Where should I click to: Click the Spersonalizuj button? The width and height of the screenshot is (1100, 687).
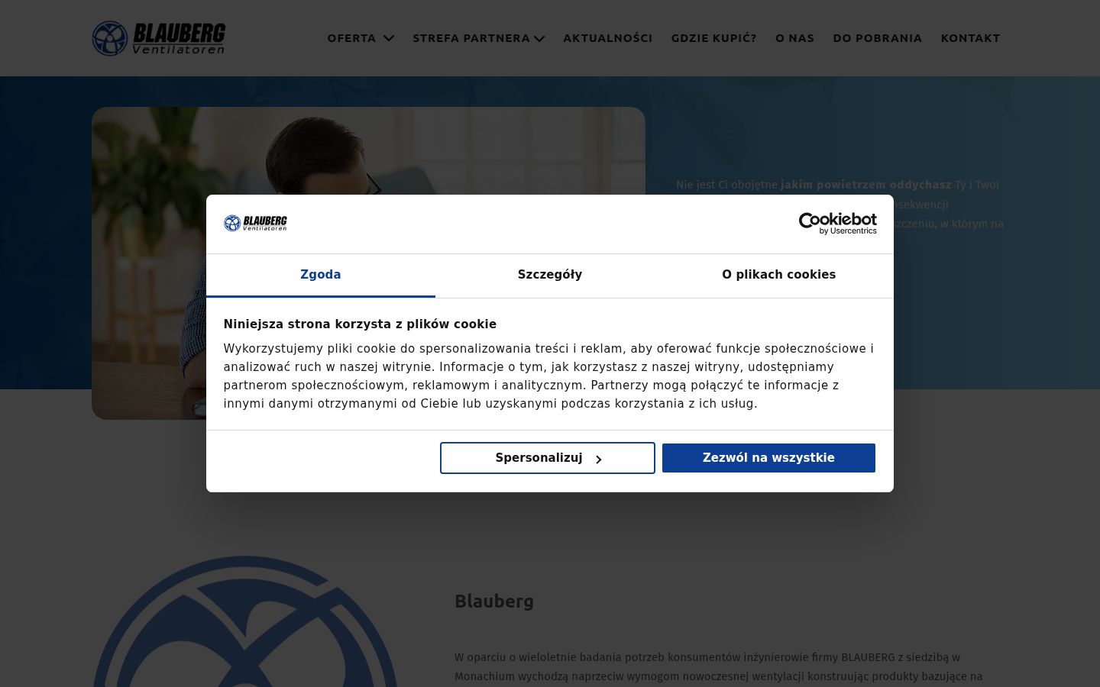[548, 458]
